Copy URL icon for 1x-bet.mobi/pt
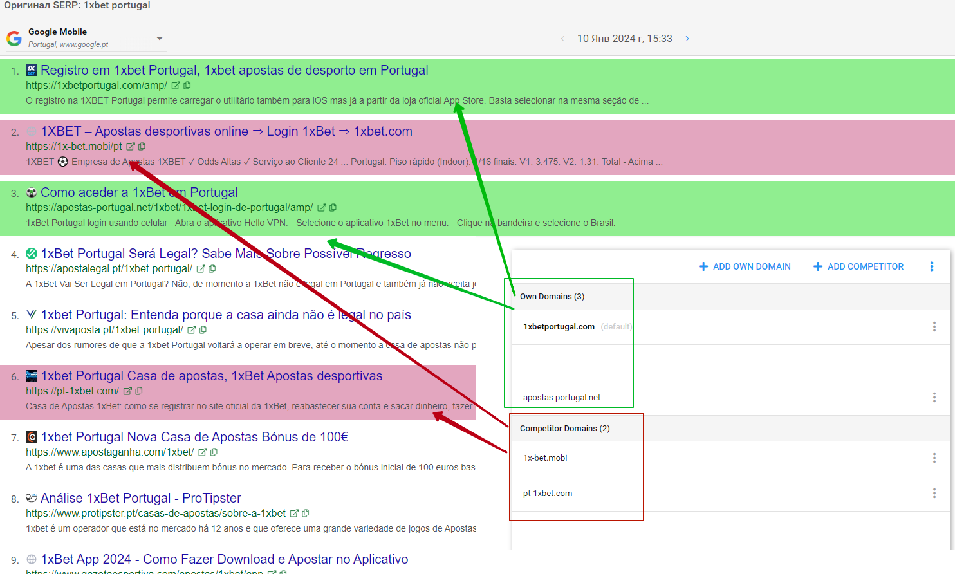Viewport: 955px width, 574px height. 142,146
